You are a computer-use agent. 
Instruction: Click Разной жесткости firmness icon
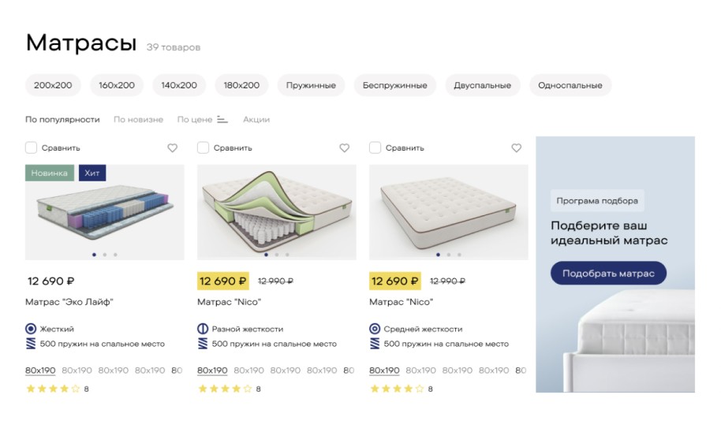[x=203, y=329]
